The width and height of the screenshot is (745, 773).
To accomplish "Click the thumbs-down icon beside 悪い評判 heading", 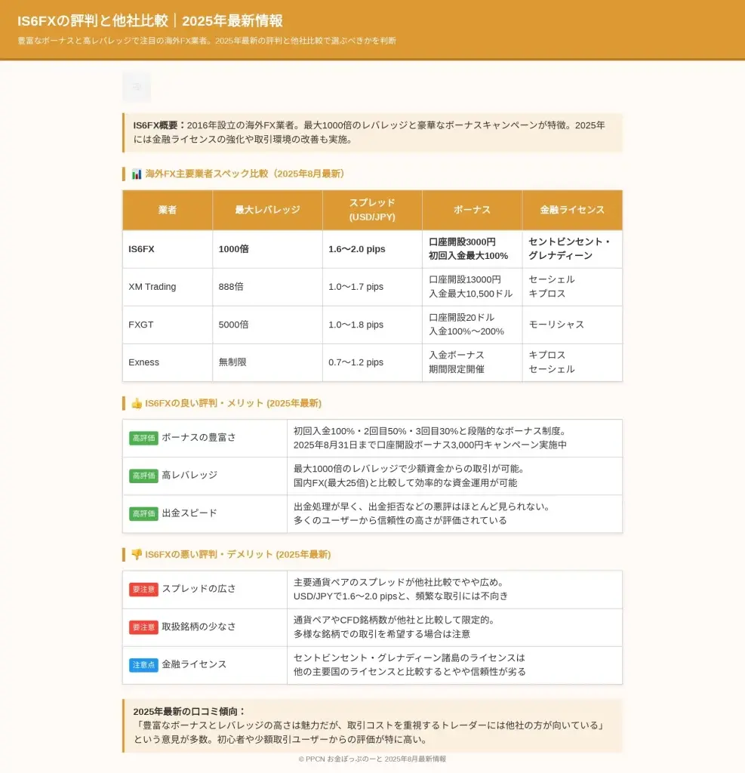I will [x=137, y=554].
